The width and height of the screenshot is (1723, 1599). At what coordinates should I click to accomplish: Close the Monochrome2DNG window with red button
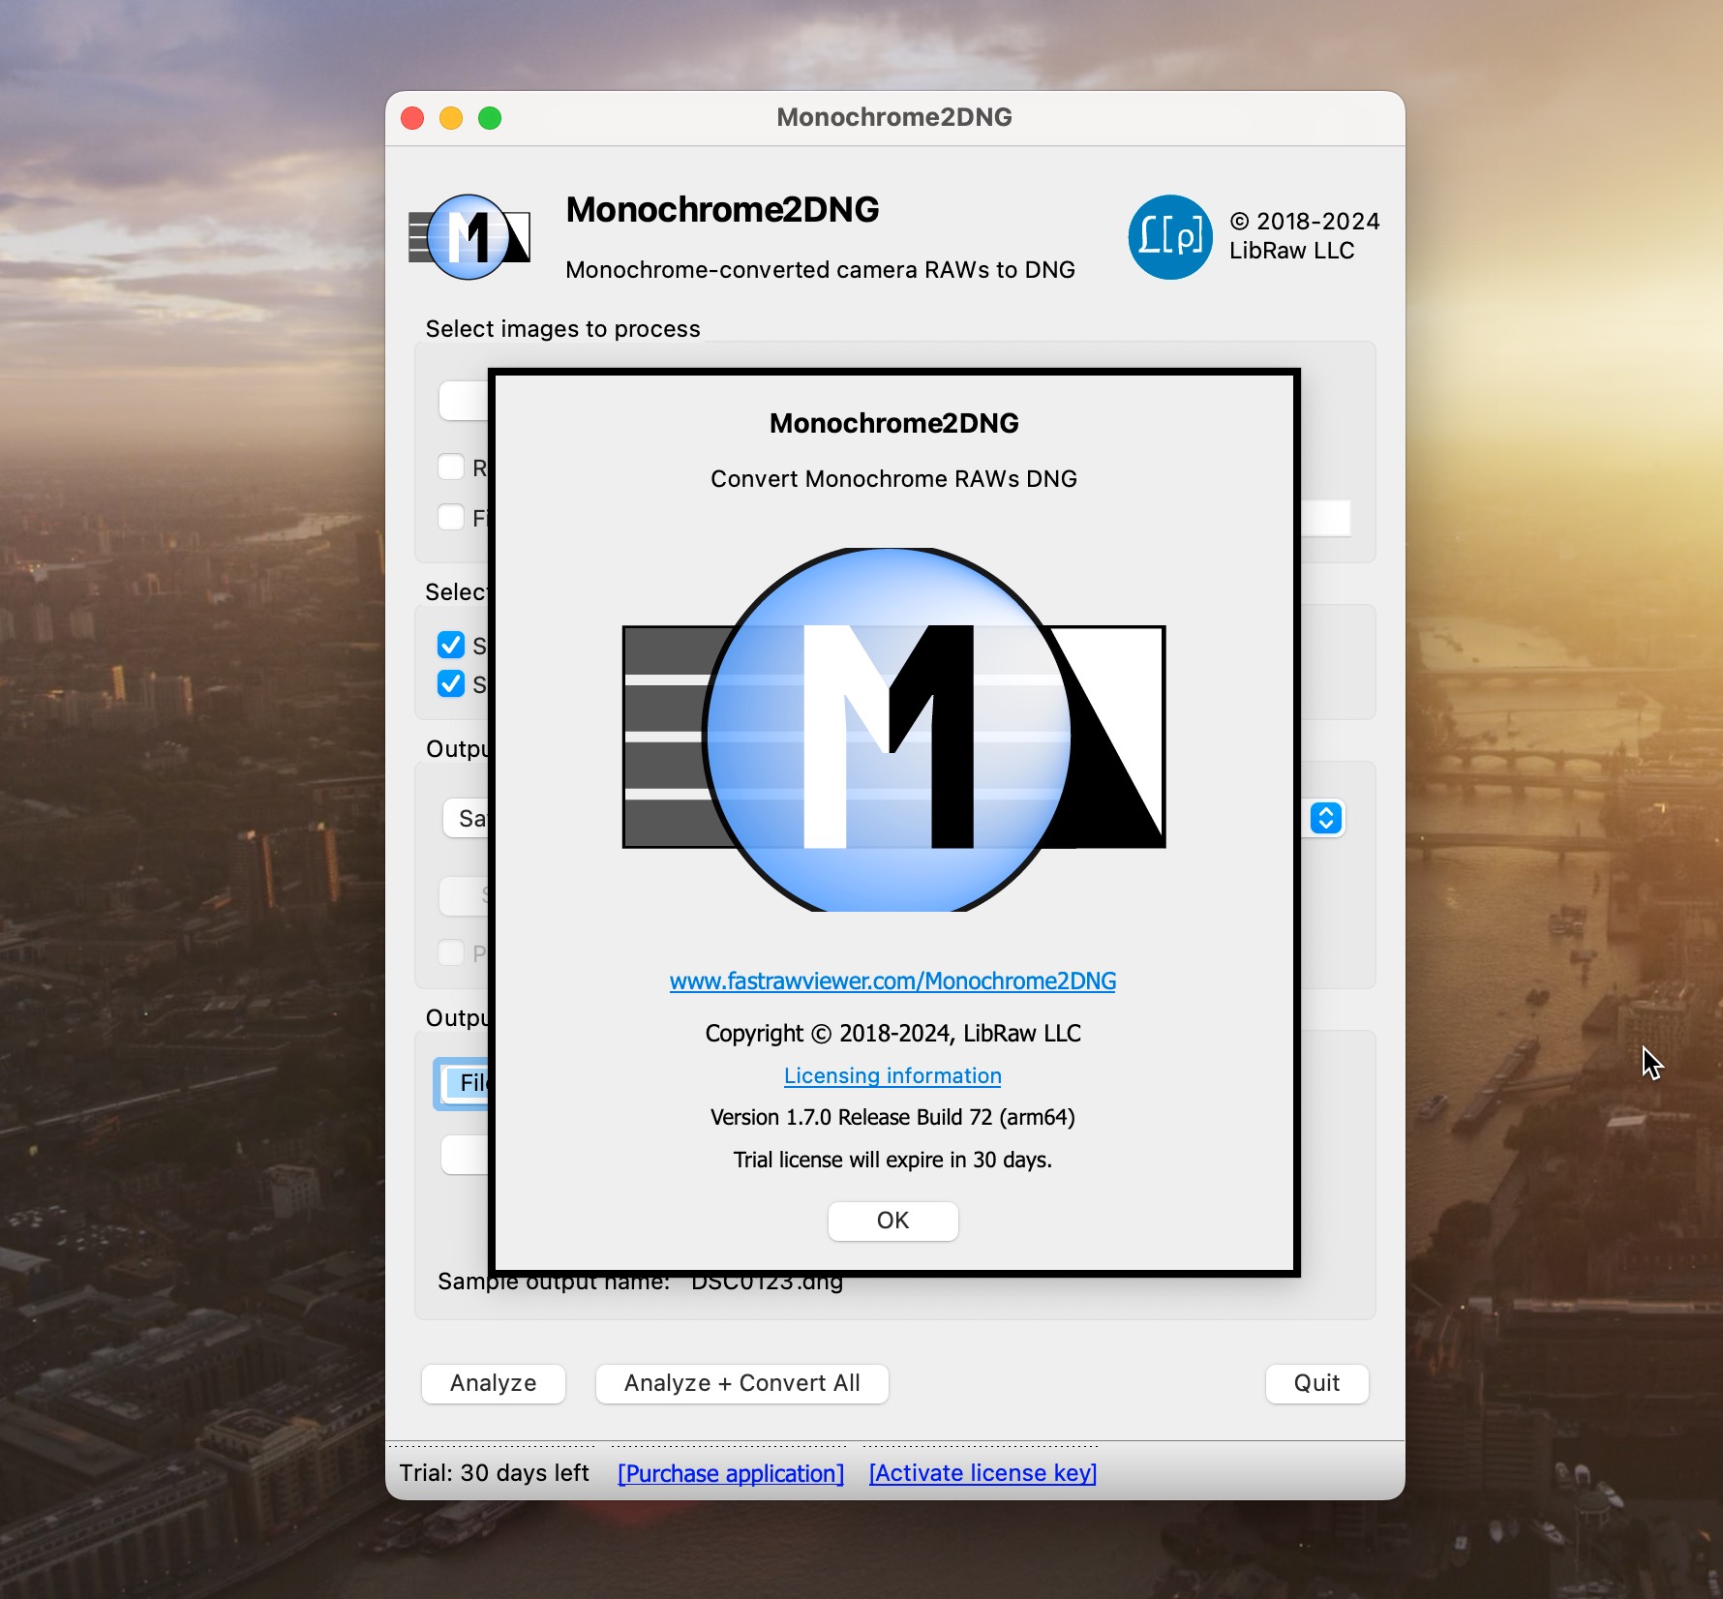pyautogui.click(x=412, y=118)
